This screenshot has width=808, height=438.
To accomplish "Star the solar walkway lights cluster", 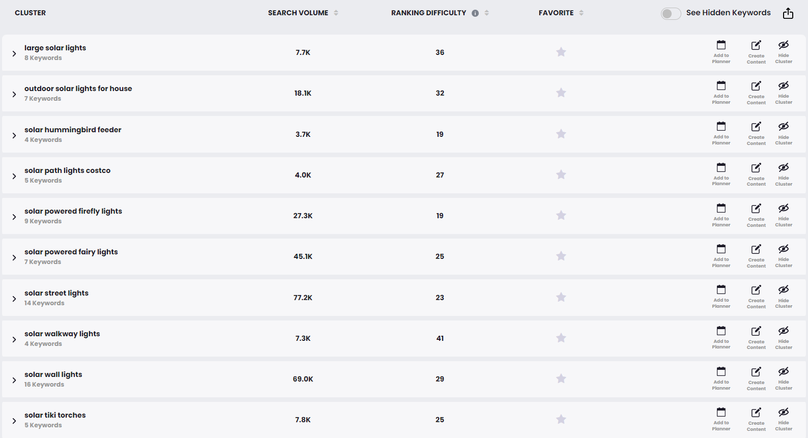I will 561,338.
